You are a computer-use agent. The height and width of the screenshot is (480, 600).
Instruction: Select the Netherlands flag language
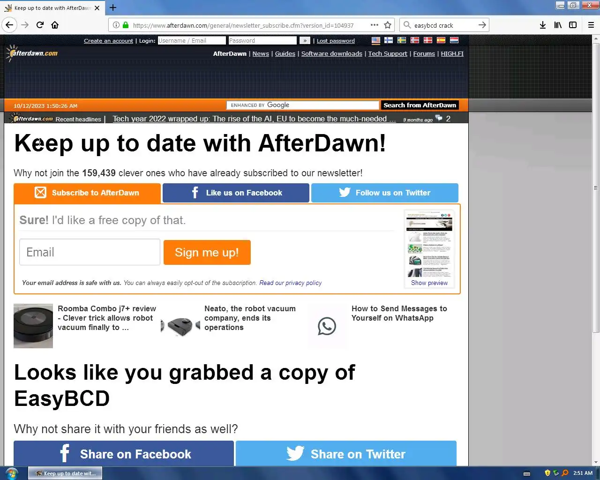point(454,40)
